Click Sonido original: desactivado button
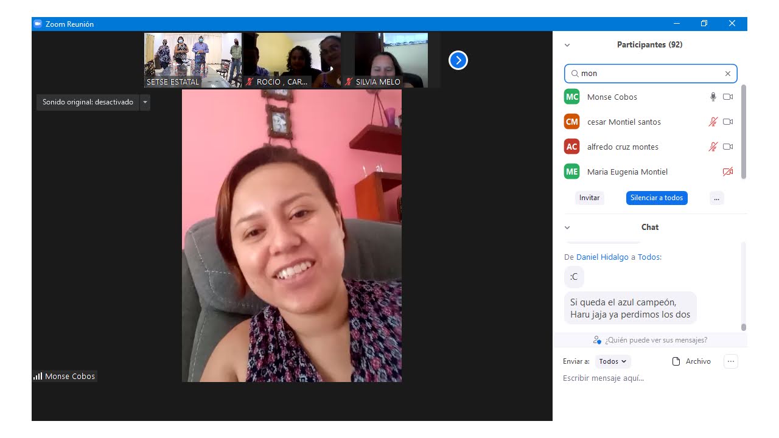779x438 pixels. [88, 102]
